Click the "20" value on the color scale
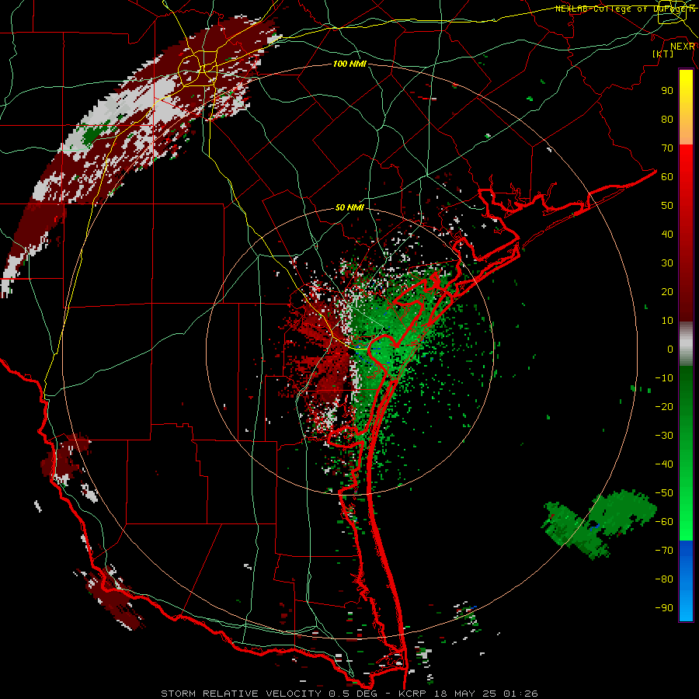 (x=667, y=292)
